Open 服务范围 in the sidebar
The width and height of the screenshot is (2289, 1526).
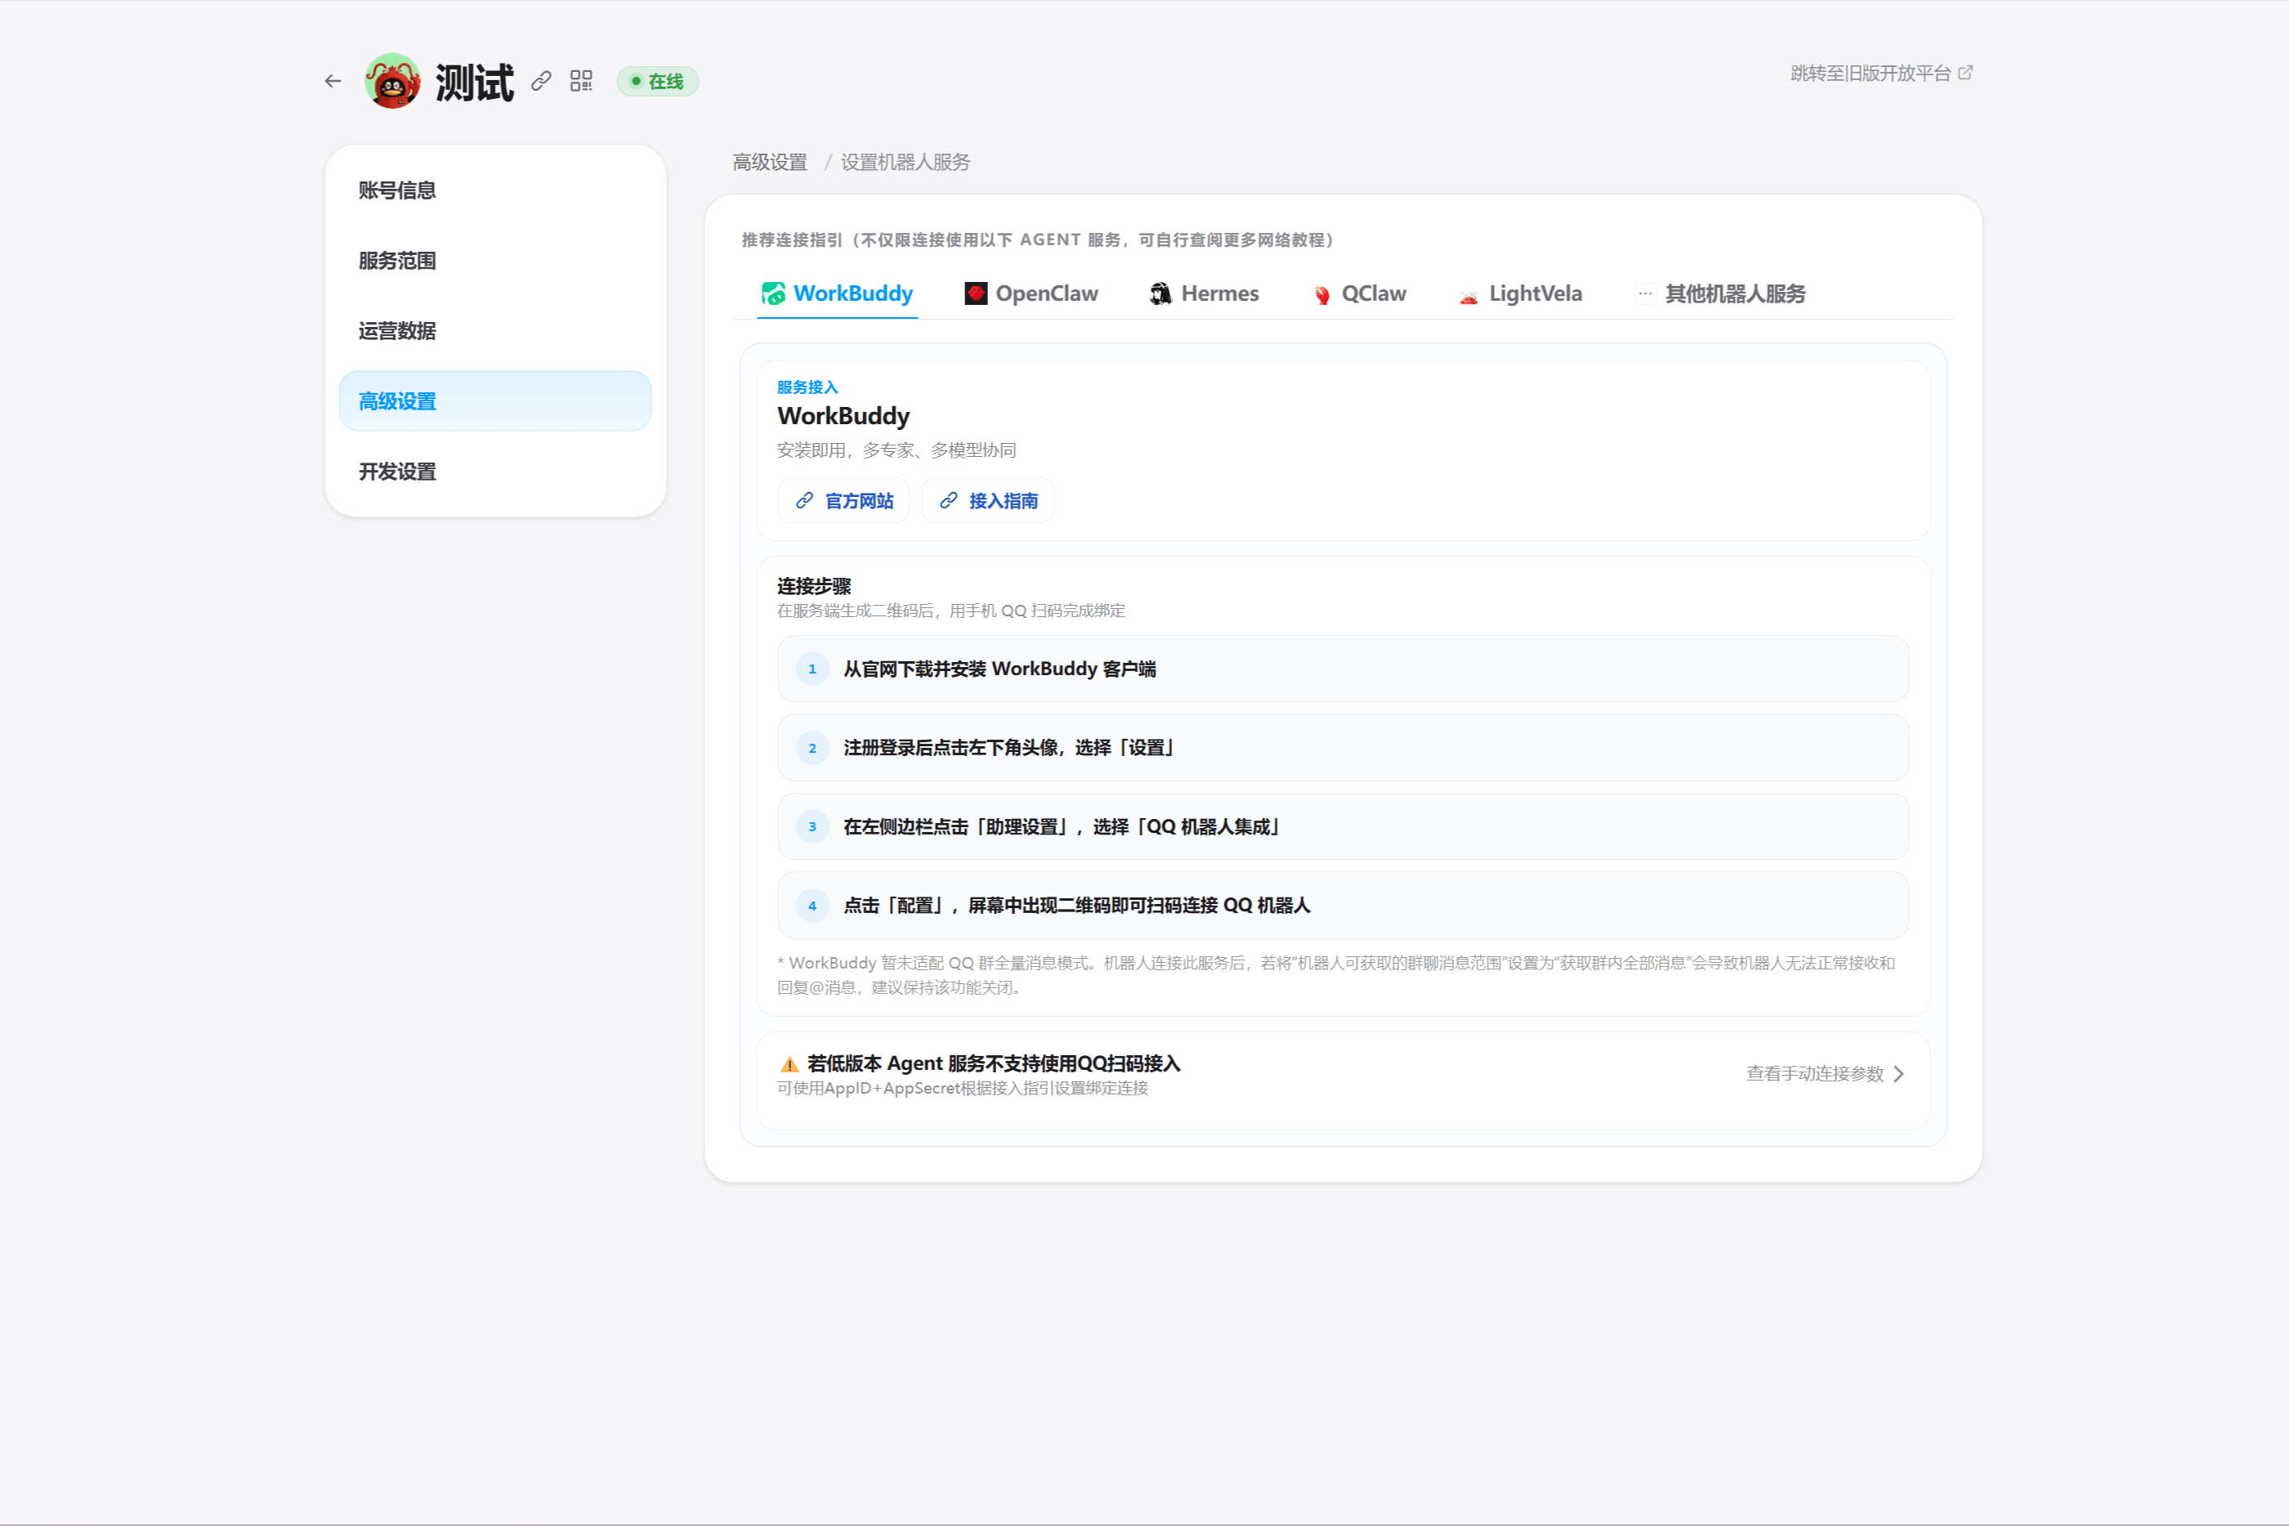pyautogui.click(x=495, y=261)
